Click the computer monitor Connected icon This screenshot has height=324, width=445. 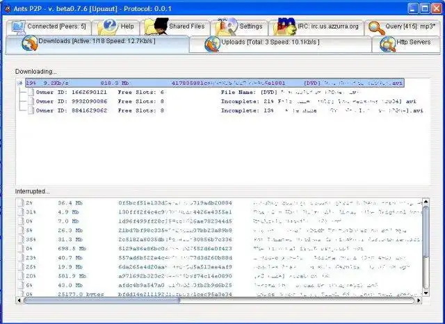[x=19, y=28]
